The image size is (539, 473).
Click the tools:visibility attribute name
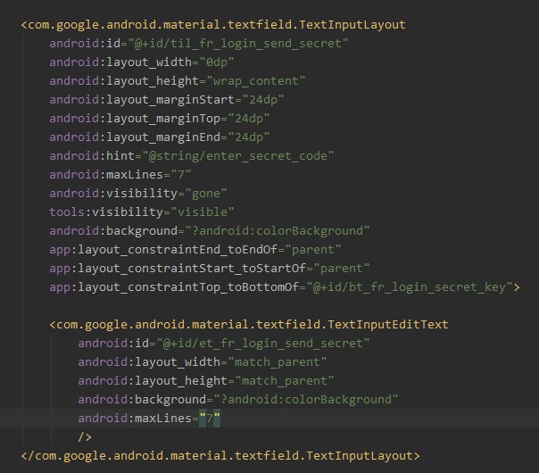[x=106, y=212]
